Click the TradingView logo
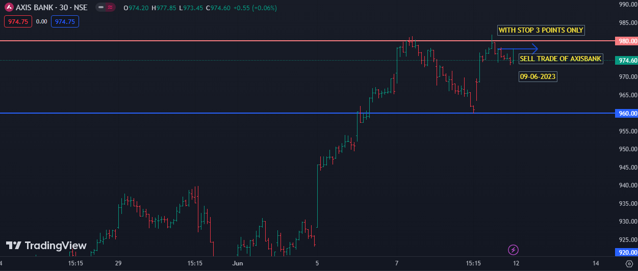 pyautogui.click(x=46, y=246)
